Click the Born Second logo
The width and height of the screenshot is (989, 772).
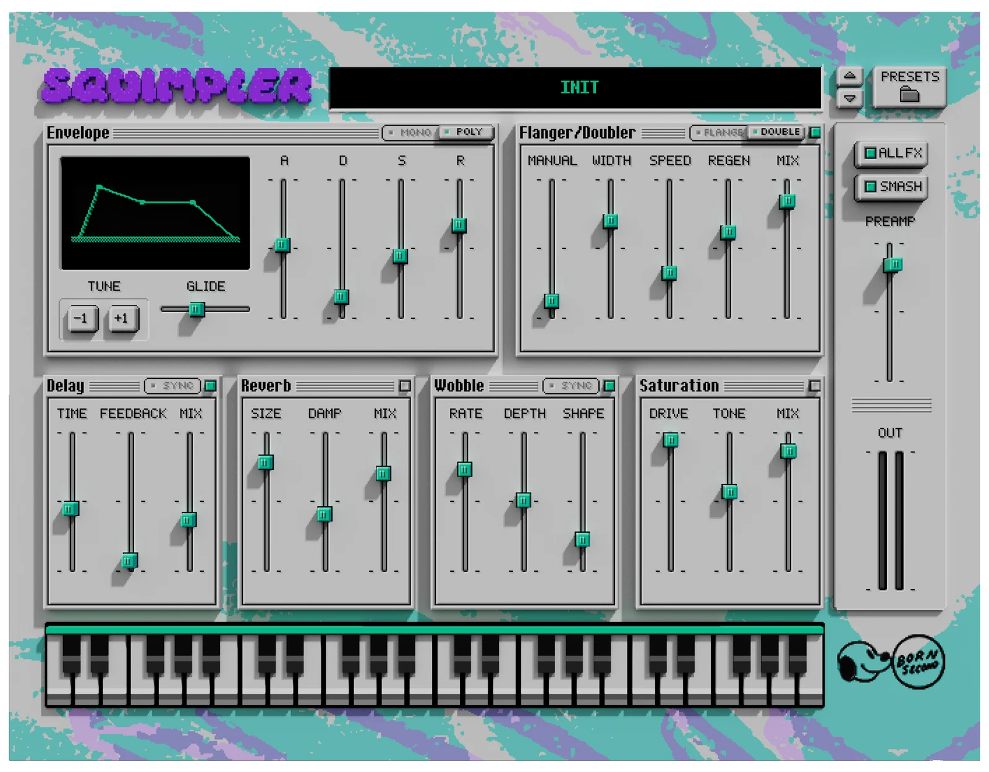[891, 662]
